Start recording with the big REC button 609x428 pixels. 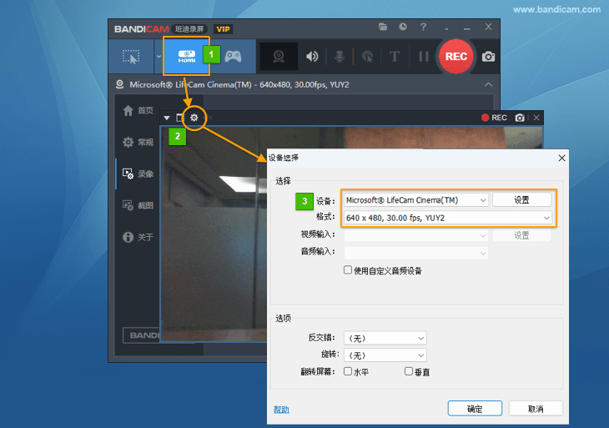456,57
